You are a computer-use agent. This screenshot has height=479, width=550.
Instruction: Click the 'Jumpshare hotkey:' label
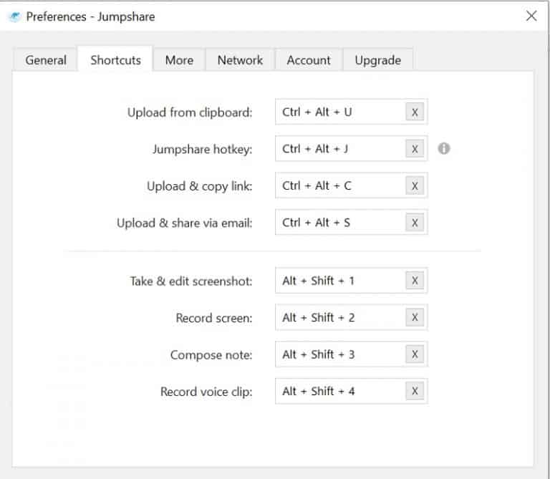[203, 150]
